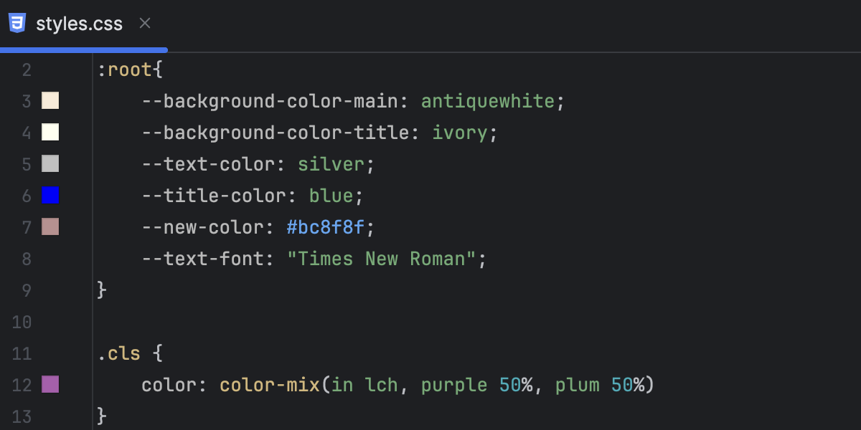The height and width of the screenshot is (430, 861).
Task: Select the .cls class name on line 11
Action: click(119, 353)
